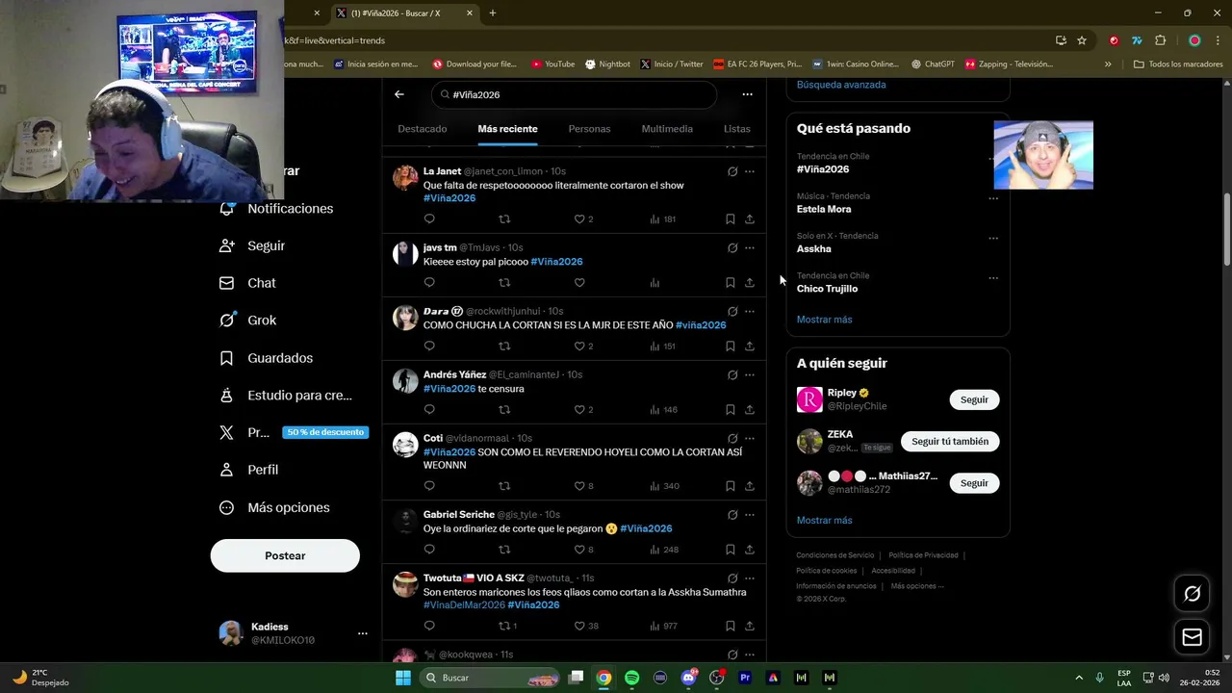The height and width of the screenshot is (693, 1232).
Task: Like Gabriel Seriche's tweet
Action: click(579, 550)
